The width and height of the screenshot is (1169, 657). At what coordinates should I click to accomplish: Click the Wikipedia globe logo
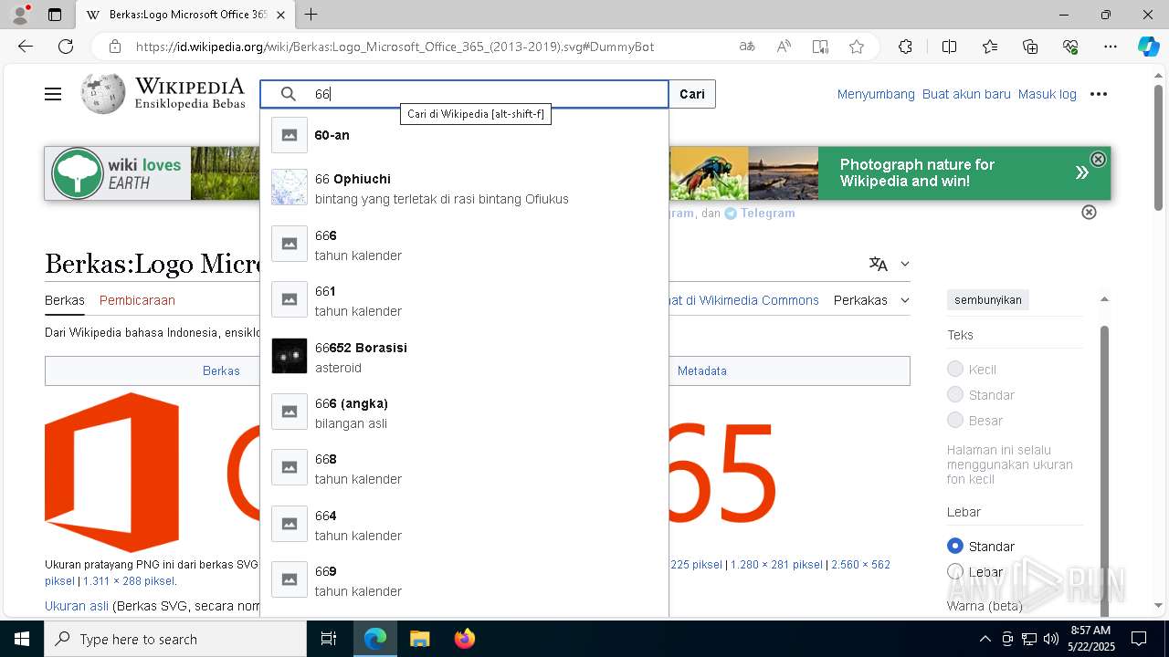(102, 93)
